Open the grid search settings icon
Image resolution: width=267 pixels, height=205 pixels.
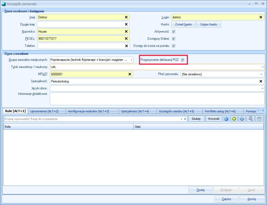click(251, 119)
